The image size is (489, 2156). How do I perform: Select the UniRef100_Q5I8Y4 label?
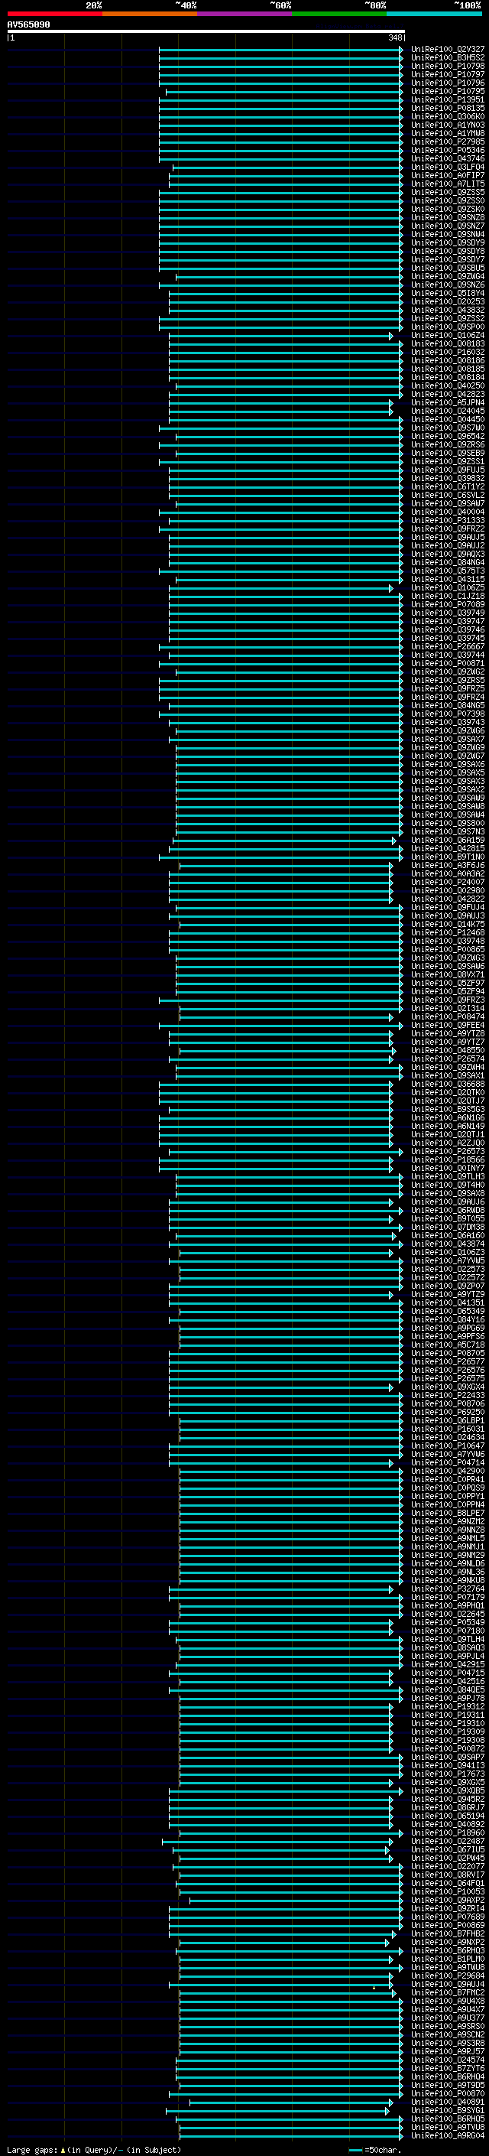point(448,293)
